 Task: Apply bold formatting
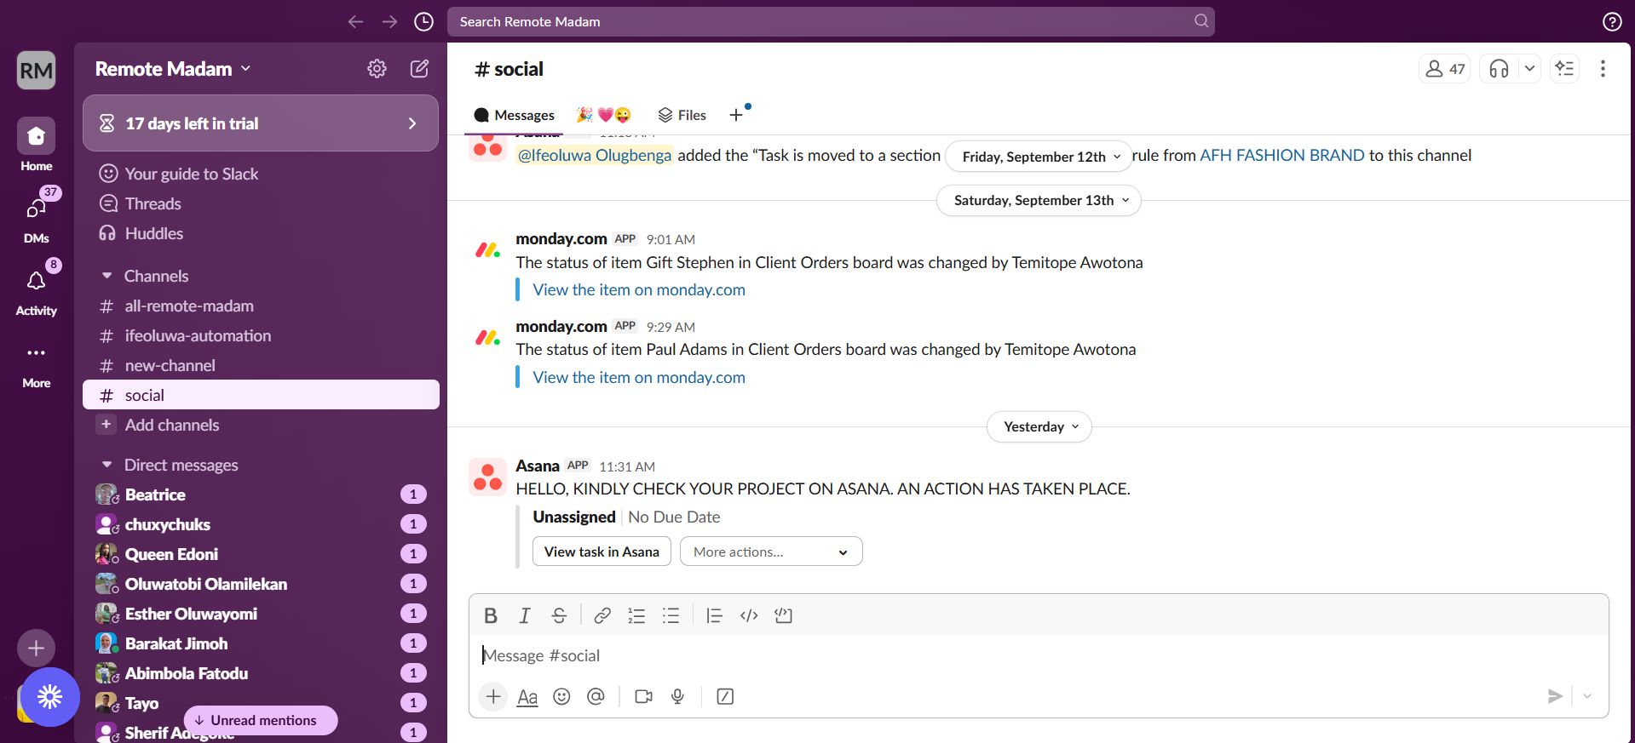tap(491, 615)
